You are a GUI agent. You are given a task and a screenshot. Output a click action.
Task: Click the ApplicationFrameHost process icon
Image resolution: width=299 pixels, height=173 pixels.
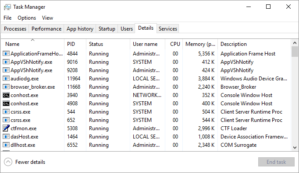pos(6,54)
